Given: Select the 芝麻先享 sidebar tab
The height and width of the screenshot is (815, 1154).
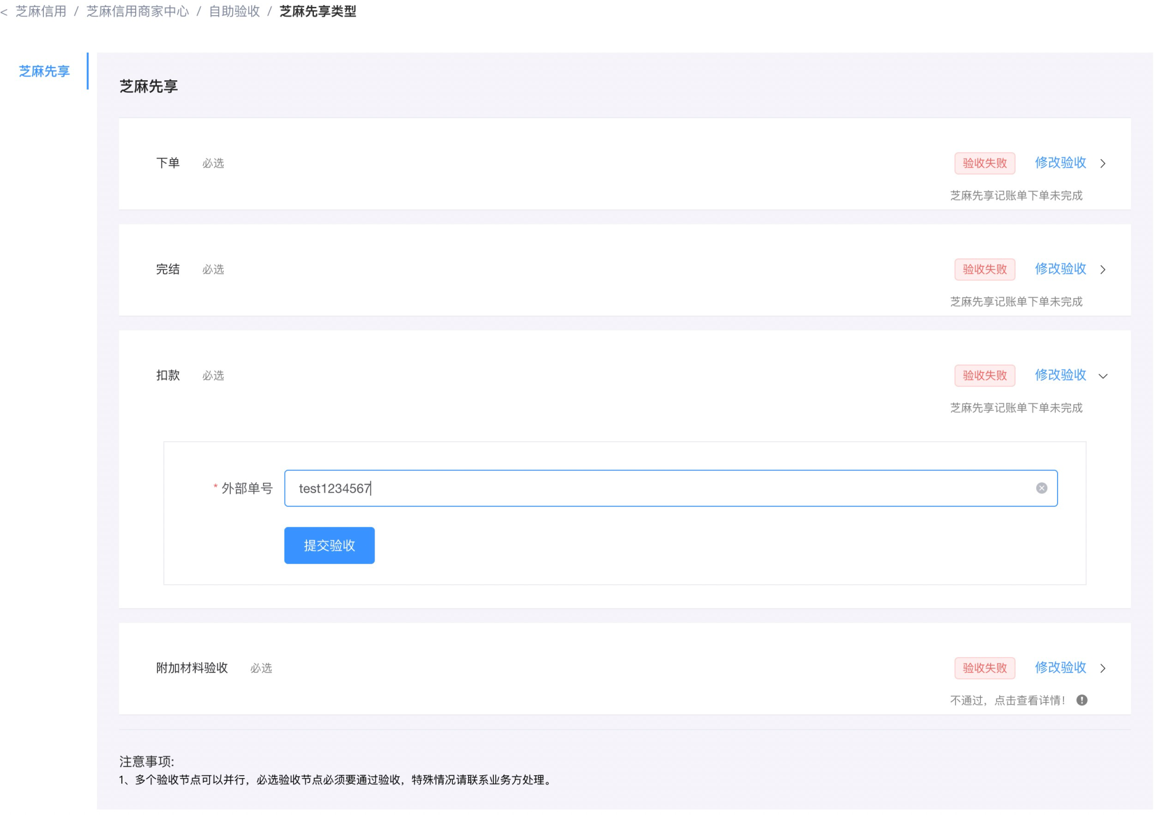Looking at the screenshot, I should click(x=44, y=71).
